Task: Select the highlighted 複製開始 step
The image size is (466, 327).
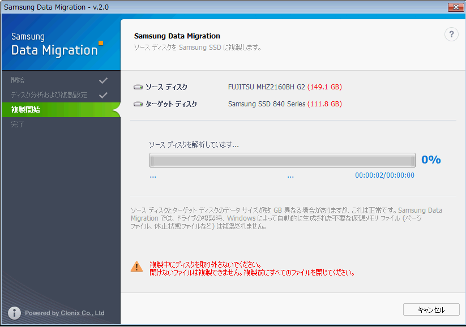Action: pyautogui.click(x=26, y=110)
